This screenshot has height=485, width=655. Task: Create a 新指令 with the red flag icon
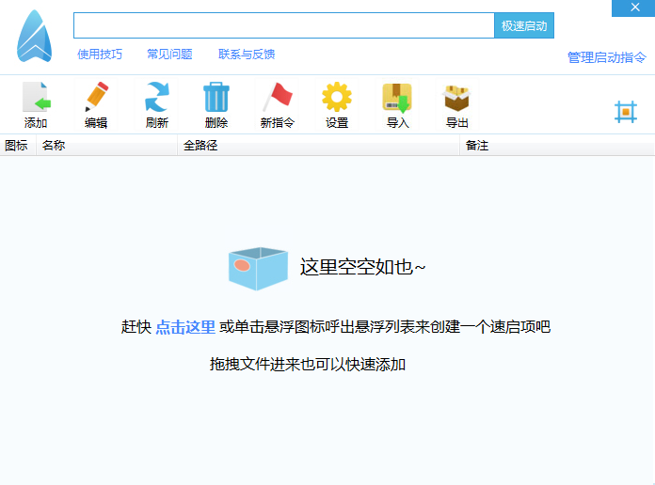coord(278,97)
